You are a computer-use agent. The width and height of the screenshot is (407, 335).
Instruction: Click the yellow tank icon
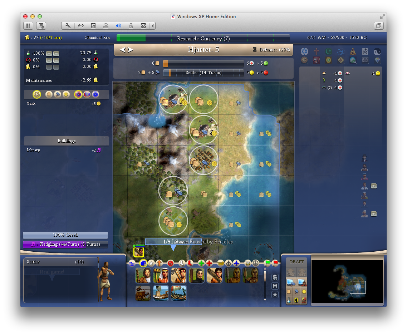click(220, 263)
